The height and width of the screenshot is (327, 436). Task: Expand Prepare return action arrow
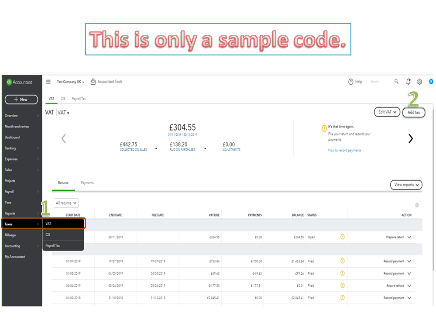[x=409, y=237]
